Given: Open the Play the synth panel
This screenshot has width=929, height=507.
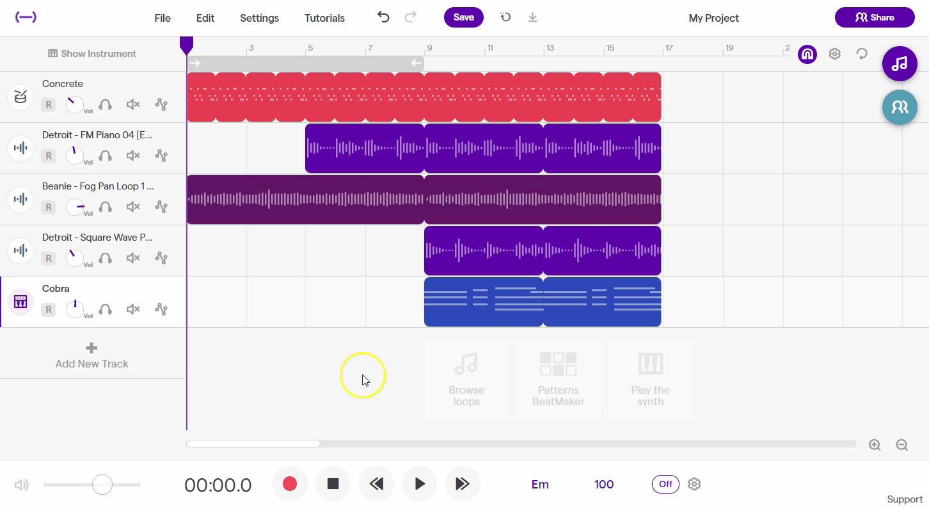Looking at the screenshot, I should click(650, 379).
